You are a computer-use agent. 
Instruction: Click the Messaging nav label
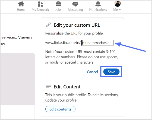pyautogui.click(x=75, y=10)
